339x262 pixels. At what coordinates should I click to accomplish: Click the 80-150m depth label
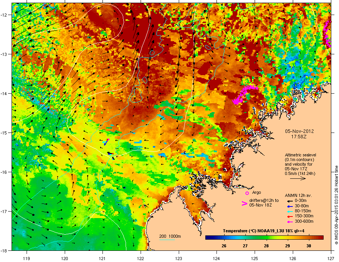(303, 211)
